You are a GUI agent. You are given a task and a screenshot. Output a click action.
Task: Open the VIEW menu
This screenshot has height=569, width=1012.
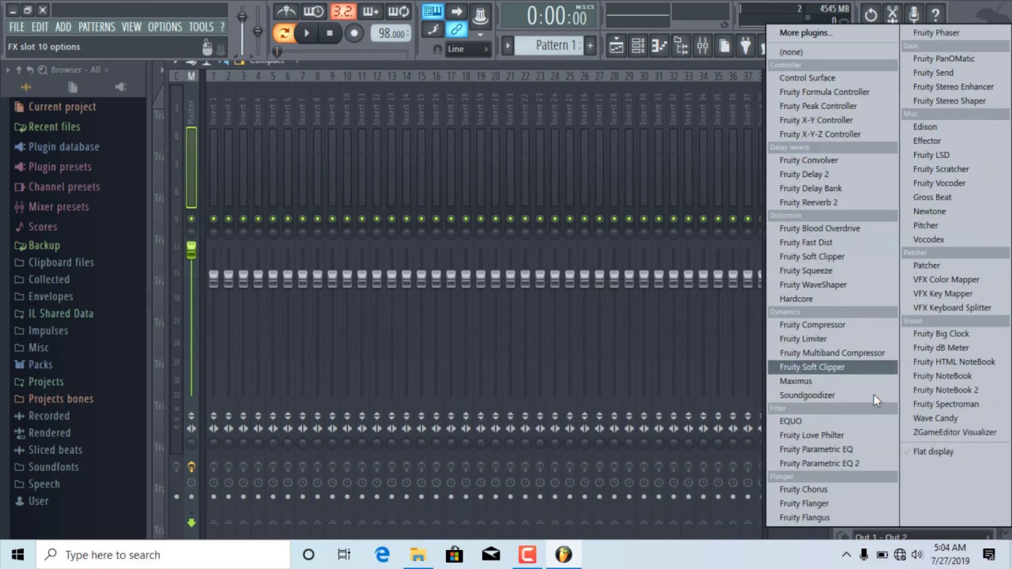(131, 27)
